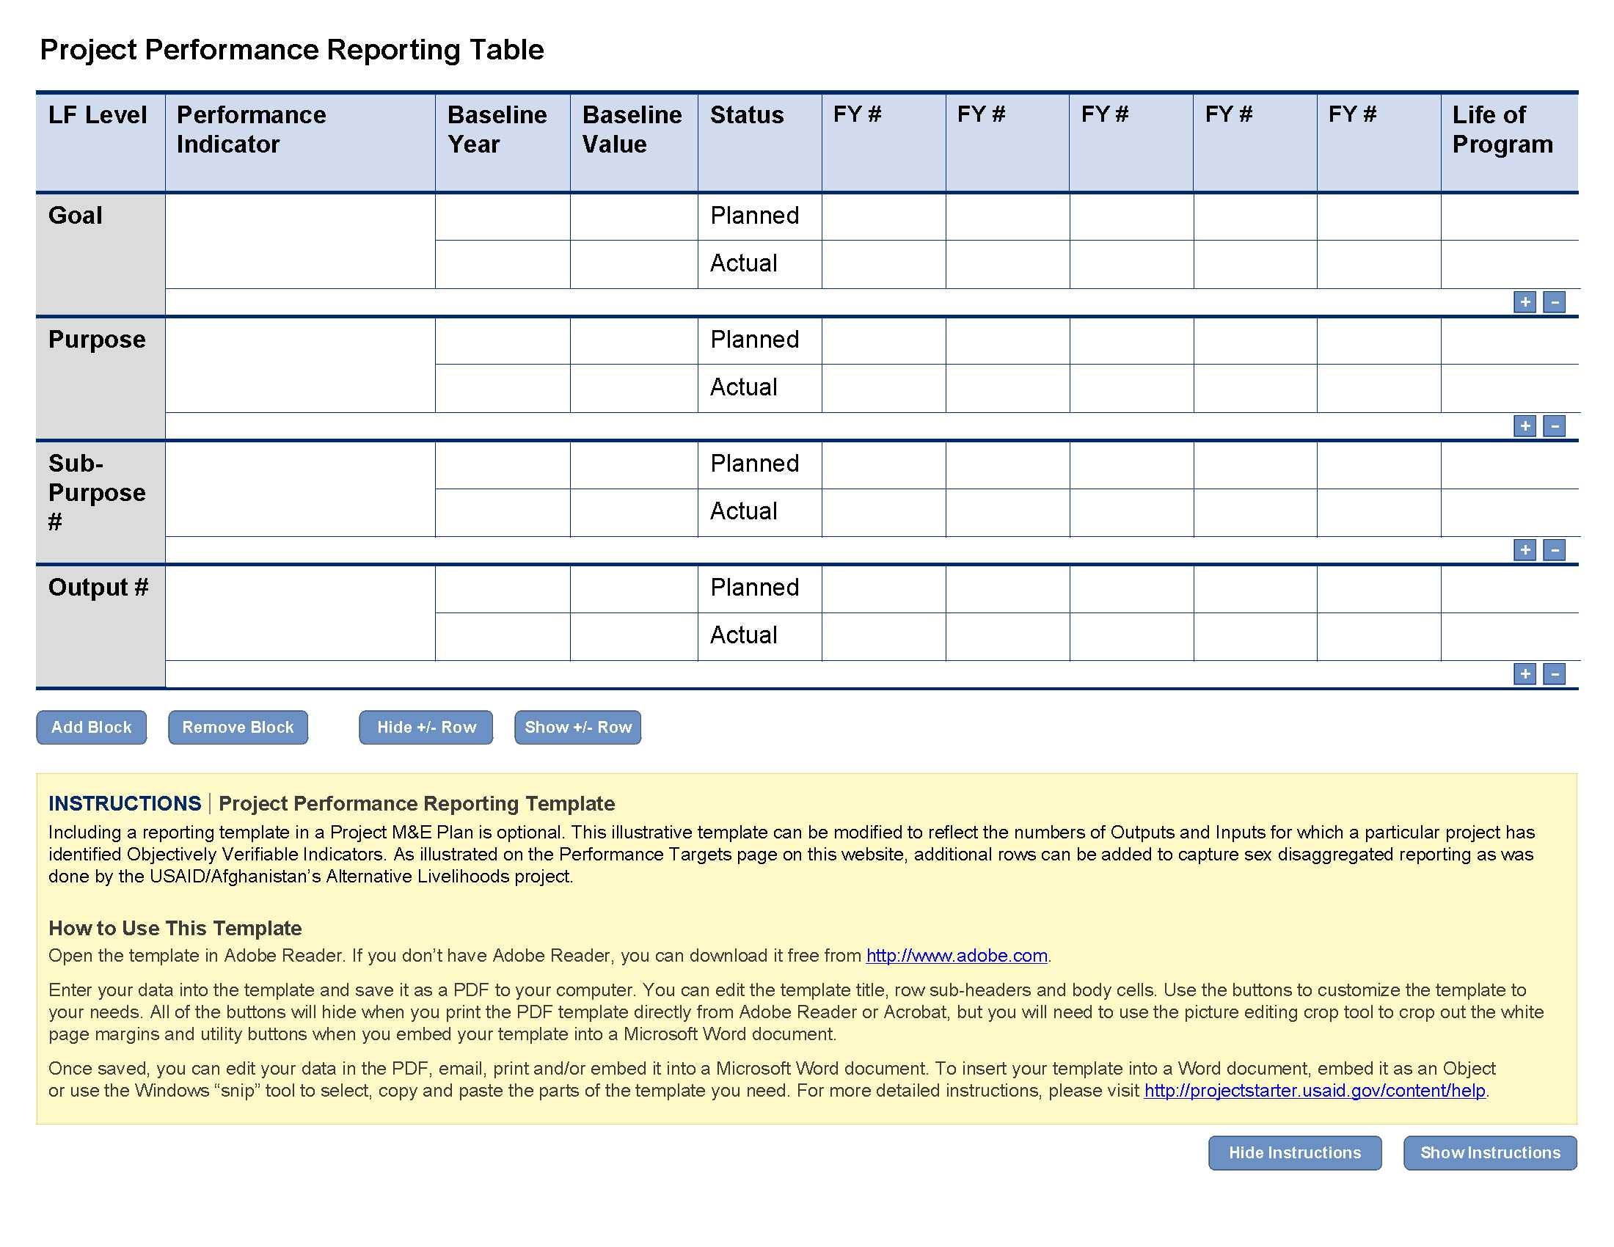This screenshot has height=1247, width=1614.
Task: Click the plus icon in Goal row
Action: pyautogui.click(x=1524, y=302)
